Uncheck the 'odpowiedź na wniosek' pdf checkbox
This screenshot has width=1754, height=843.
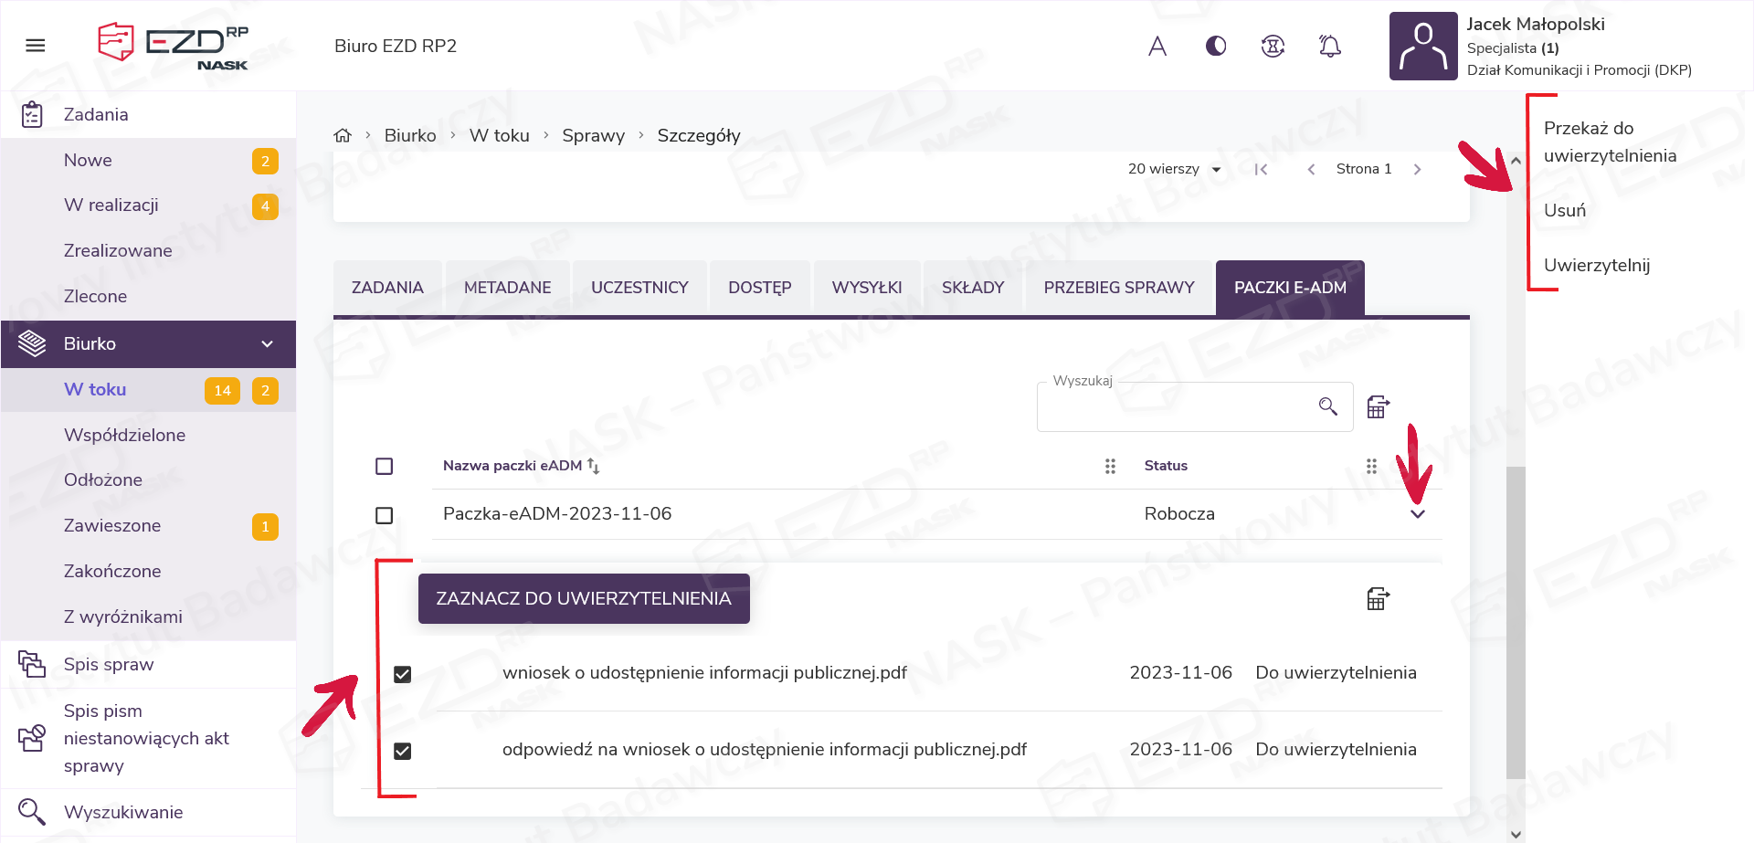402,751
